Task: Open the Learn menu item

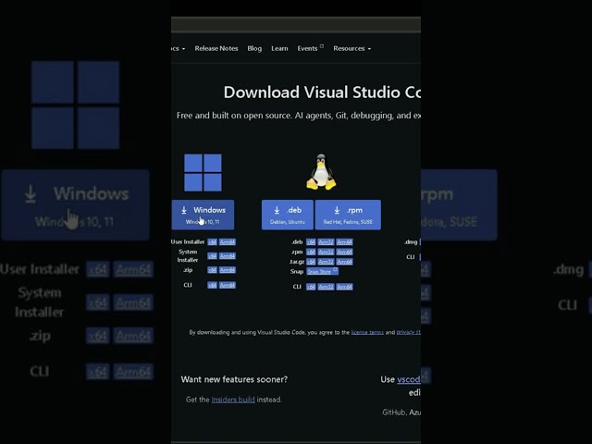Action: pyautogui.click(x=279, y=48)
